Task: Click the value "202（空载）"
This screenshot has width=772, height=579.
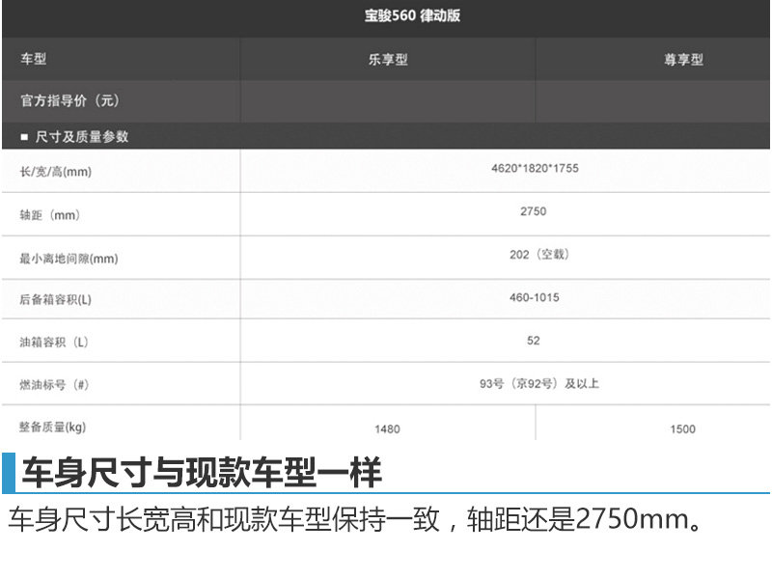Action: 539,254
